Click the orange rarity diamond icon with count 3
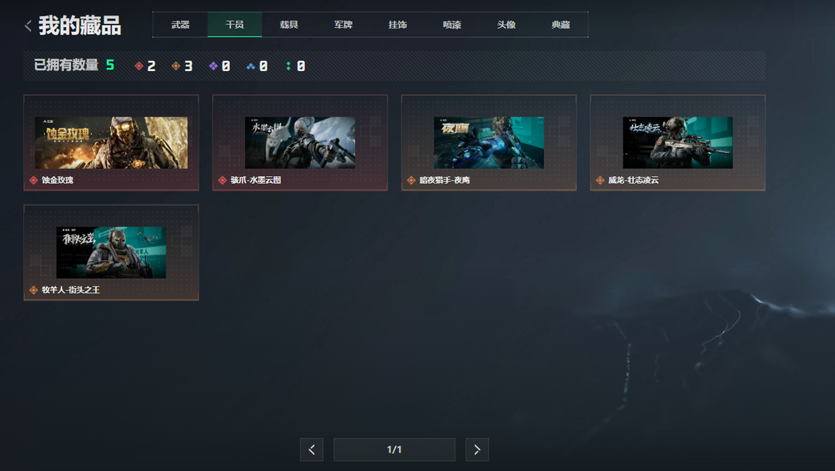 [176, 66]
